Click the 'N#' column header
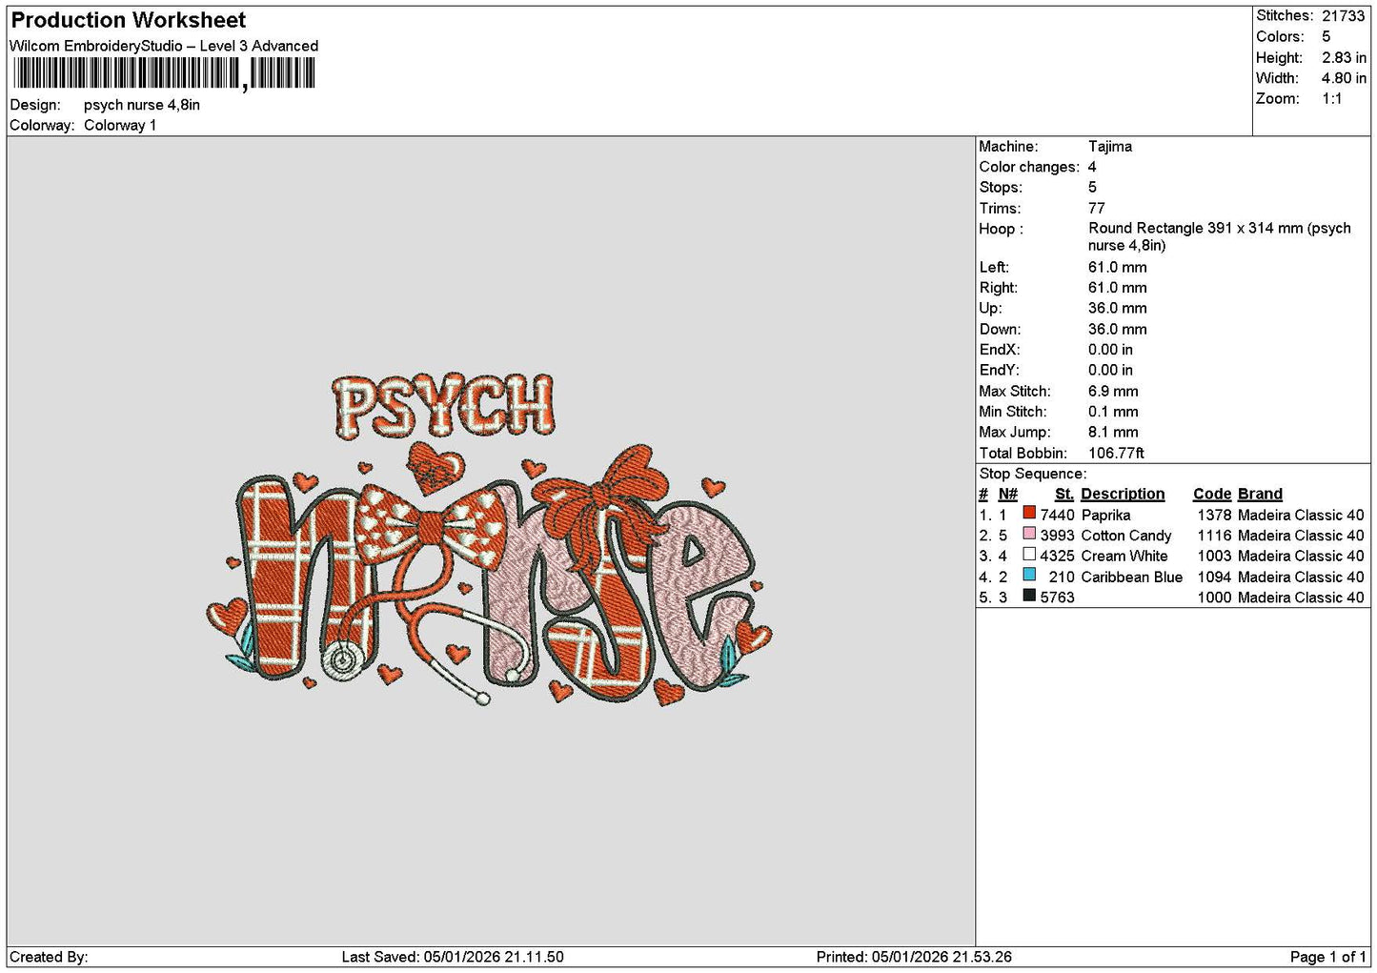 (1008, 494)
